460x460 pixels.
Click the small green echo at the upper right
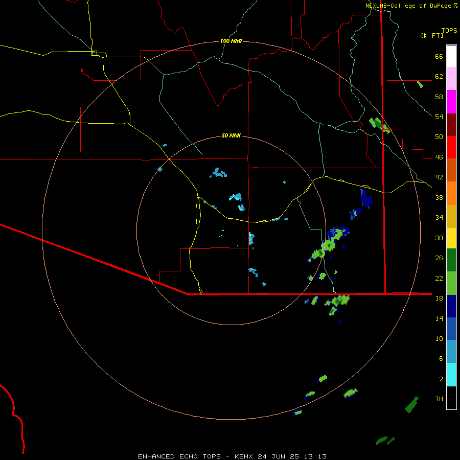(x=420, y=84)
